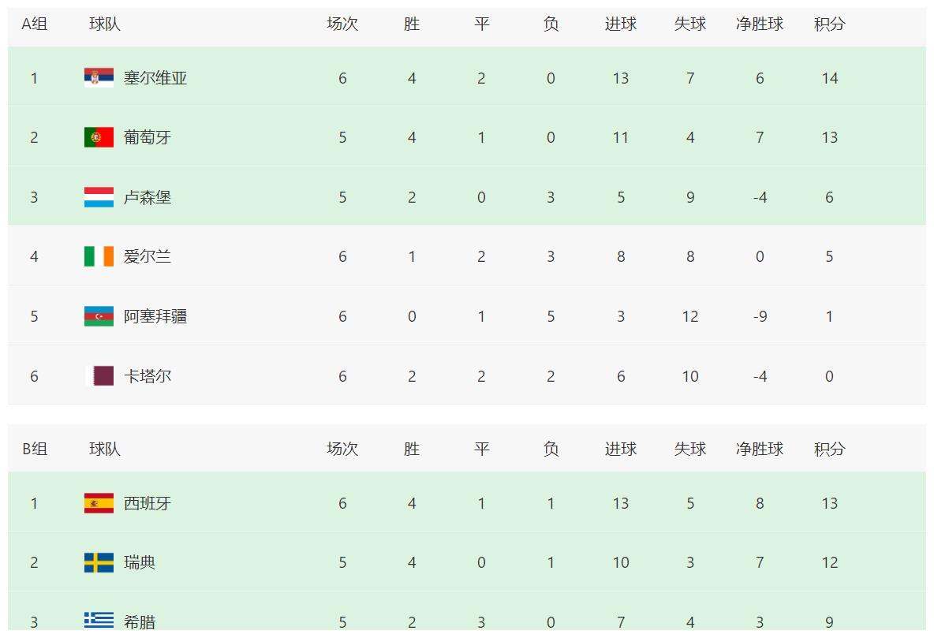934x638 pixels.
Task: Select the 卢森堡 team name
Action: (x=148, y=197)
